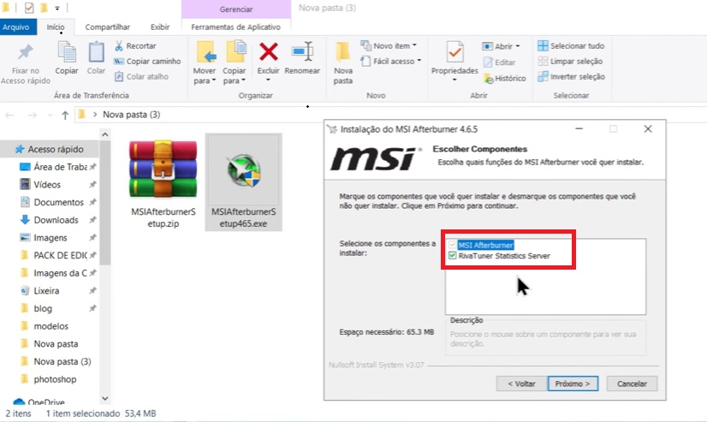The image size is (707, 422).
Task: Click the Histórico ribbon option
Action: (504, 78)
